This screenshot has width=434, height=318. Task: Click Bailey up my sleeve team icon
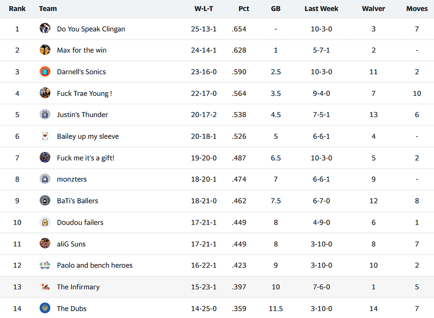[45, 136]
